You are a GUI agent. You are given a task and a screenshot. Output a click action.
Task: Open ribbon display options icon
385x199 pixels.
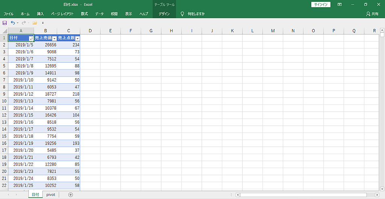(x=340, y=5)
